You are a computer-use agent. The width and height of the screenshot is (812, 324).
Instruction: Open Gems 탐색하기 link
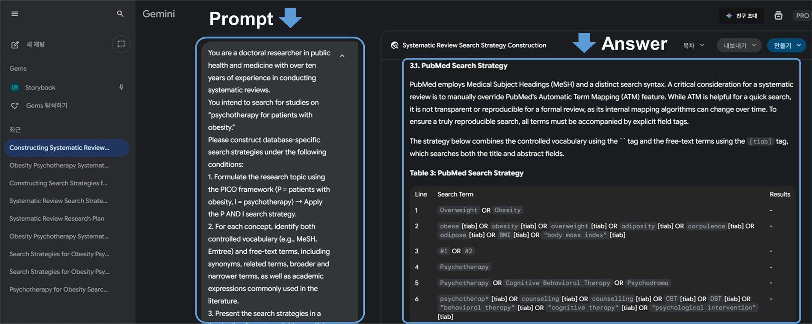[x=47, y=106]
